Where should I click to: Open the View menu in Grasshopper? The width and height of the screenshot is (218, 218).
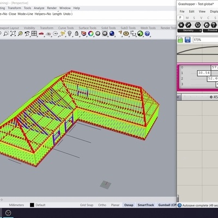(x=202, y=11)
